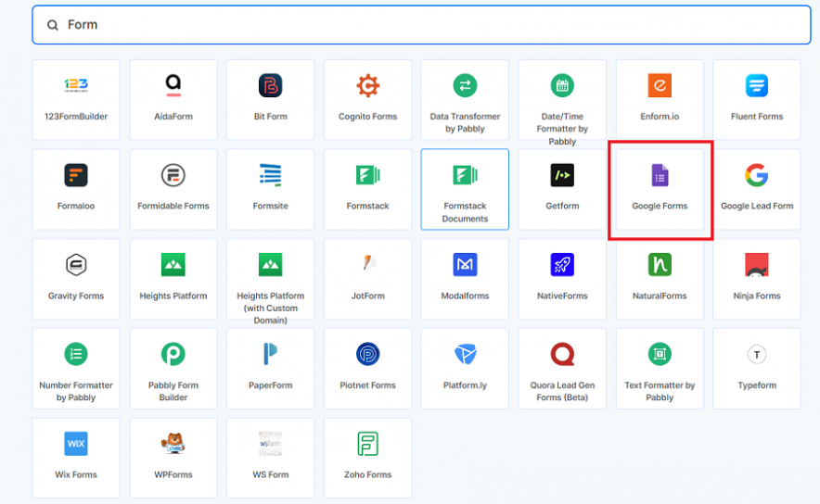
Task: Click the "Zoho Forms" label text
Action: (367, 474)
